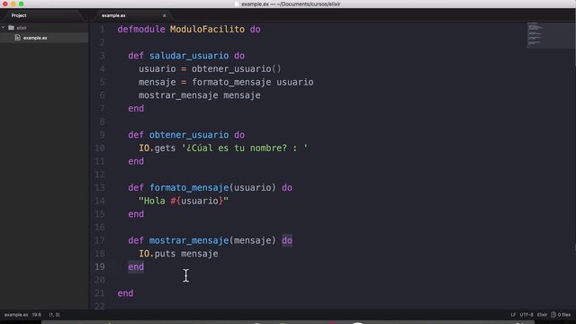Click the end keyword on line 15
This screenshot has width=576, height=324.
coord(136,214)
